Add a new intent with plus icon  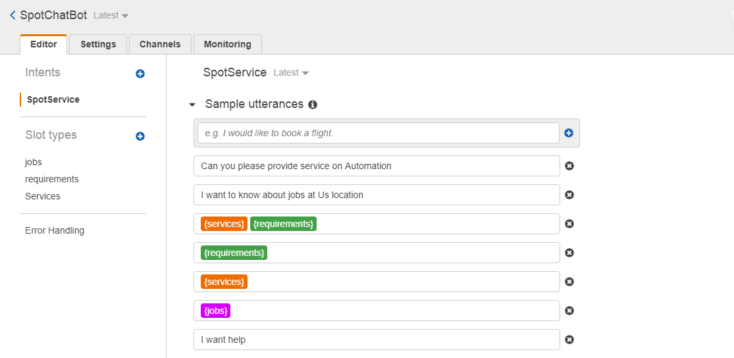coord(140,74)
